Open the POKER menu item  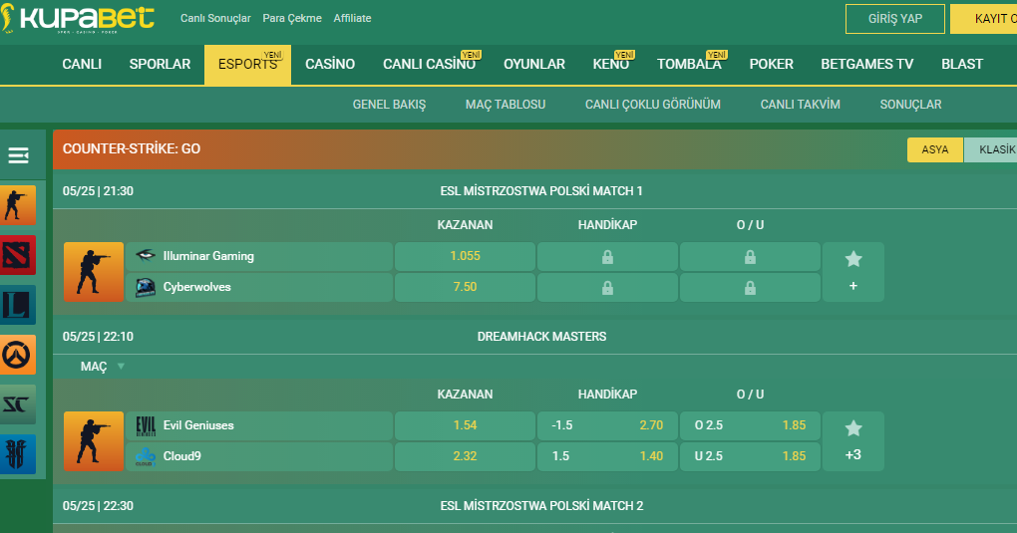point(771,64)
